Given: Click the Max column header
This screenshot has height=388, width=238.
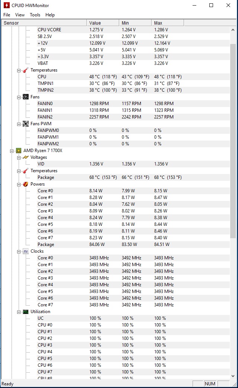Looking at the screenshot, I should [168, 23].
